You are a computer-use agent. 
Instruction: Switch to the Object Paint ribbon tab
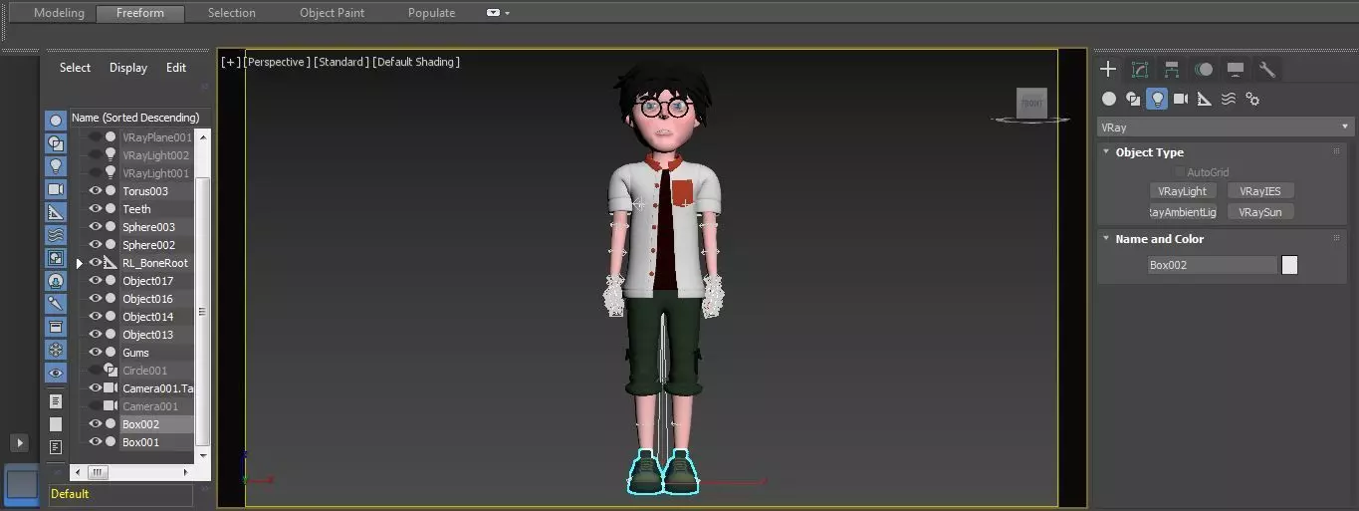coord(332,13)
